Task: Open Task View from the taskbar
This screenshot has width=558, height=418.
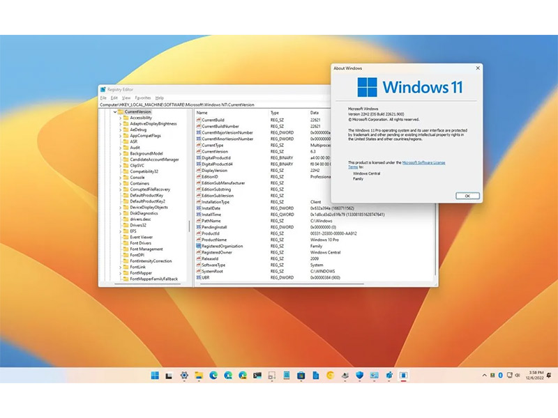Action: pos(169,376)
